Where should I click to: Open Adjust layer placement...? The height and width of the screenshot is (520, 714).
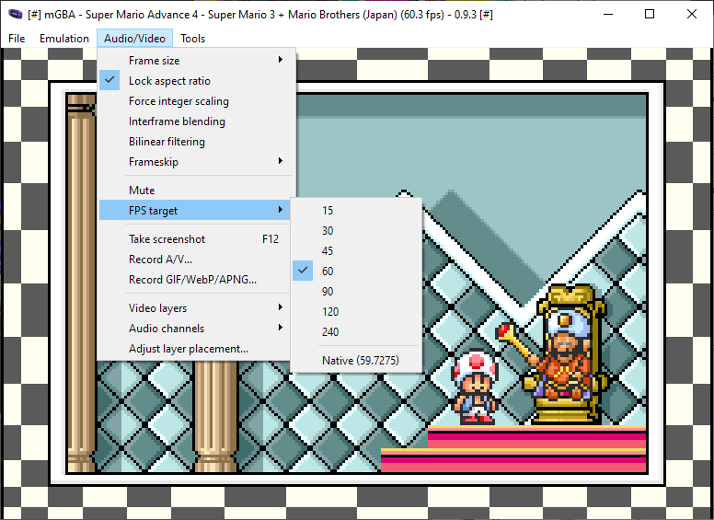pyautogui.click(x=195, y=348)
